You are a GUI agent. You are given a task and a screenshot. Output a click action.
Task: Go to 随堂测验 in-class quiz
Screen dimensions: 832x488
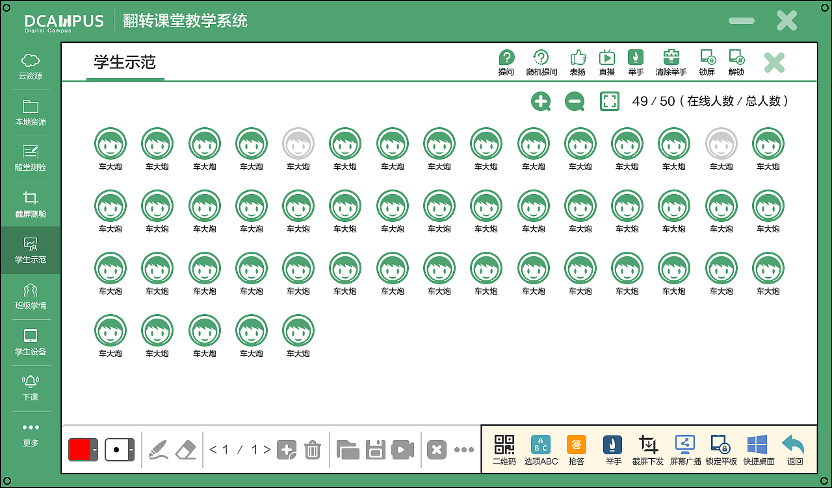tap(31, 158)
